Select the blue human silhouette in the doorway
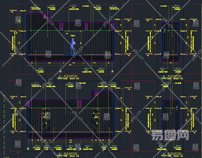Viewport: 202px width, 158px height. [x=73, y=46]
